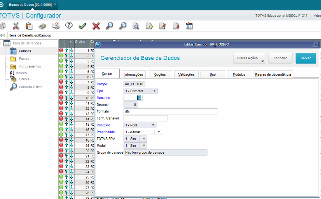The height and width of the screenshot is (199, 321).
Task: Click red status circle on row 1
Action: click(x=61, y=50)
